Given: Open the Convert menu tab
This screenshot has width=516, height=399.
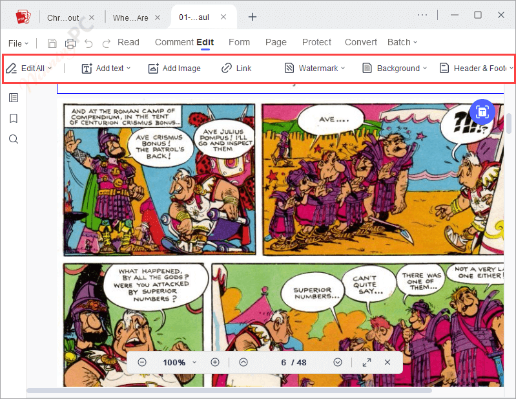Looking at the screenshot, I should [x=360, y=42].
